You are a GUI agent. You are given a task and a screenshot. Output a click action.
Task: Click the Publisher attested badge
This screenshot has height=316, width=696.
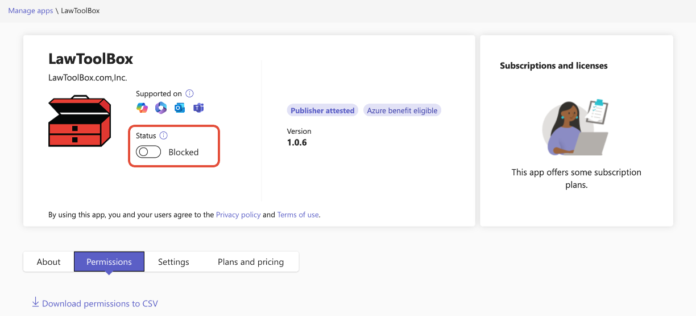tap(322, 110)
